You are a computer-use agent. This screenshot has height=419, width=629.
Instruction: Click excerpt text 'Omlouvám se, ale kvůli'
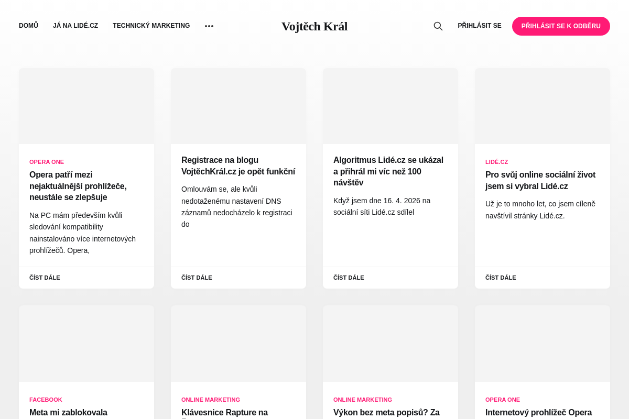pyautogui.click(x=219, y=189)
